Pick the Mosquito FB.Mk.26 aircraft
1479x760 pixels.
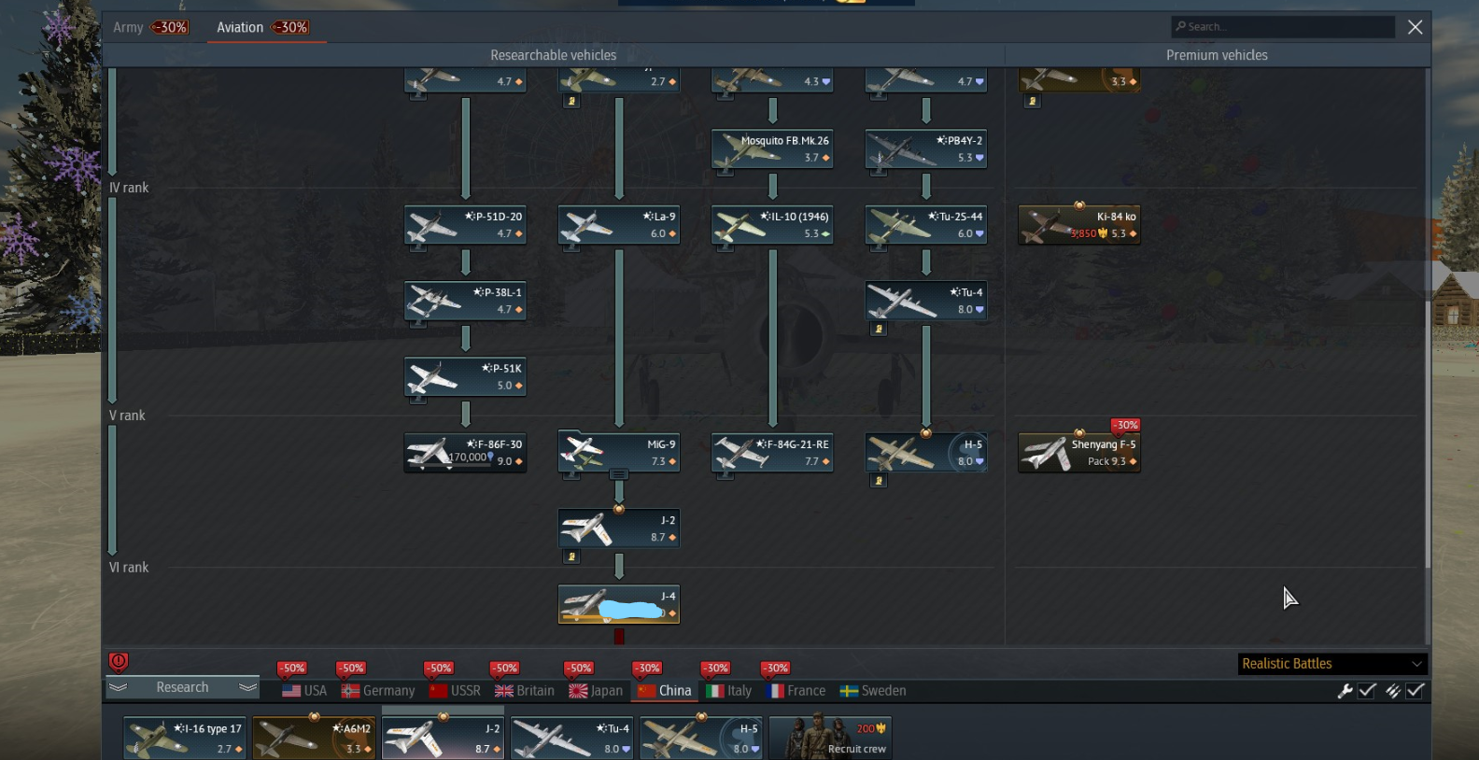pyautogui.click(x=772, y=149)
